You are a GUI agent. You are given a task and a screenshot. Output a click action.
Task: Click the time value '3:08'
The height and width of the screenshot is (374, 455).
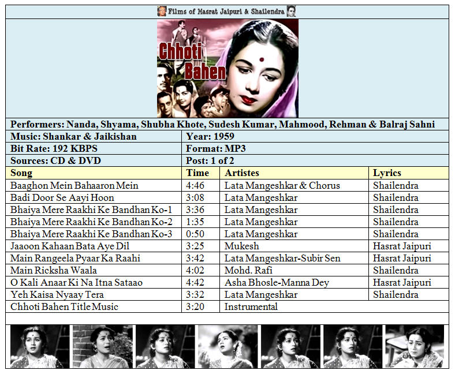pyautogui.click(x=195, y=197)
